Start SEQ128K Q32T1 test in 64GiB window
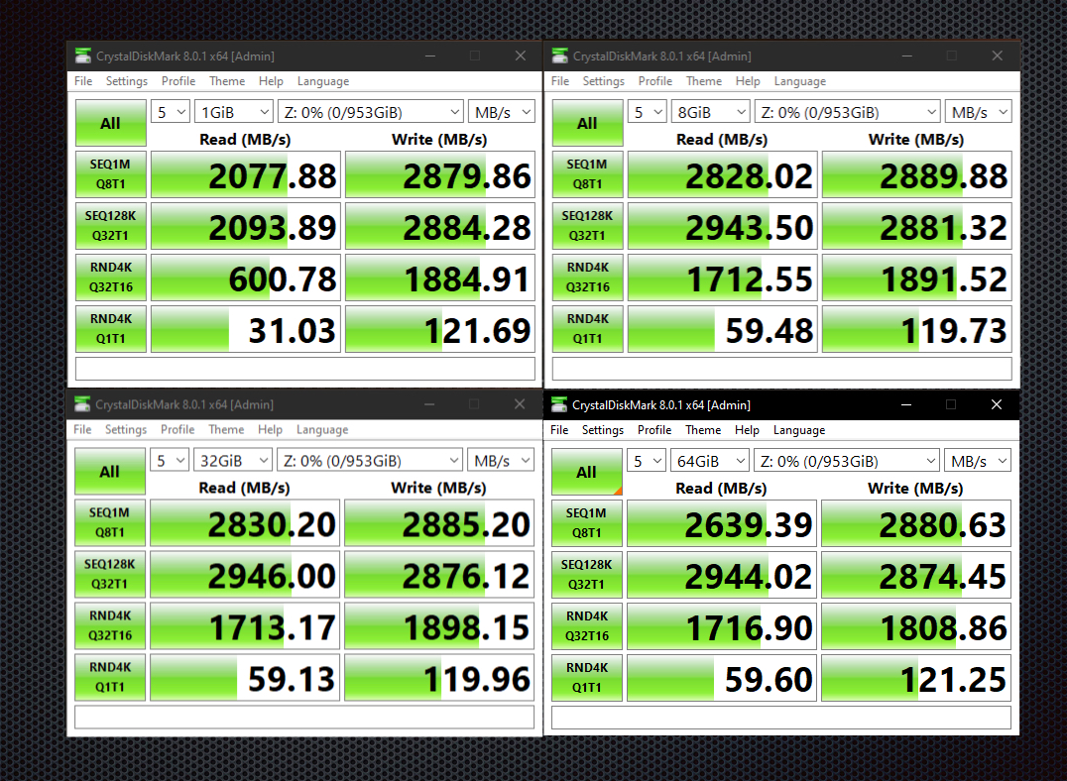The image size is (1067, 781). (587, 575)
